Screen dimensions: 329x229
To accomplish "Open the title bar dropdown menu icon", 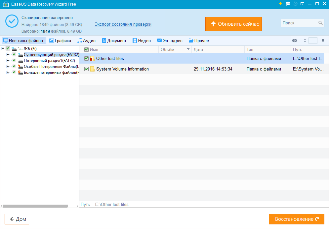I will coord(302,4).
